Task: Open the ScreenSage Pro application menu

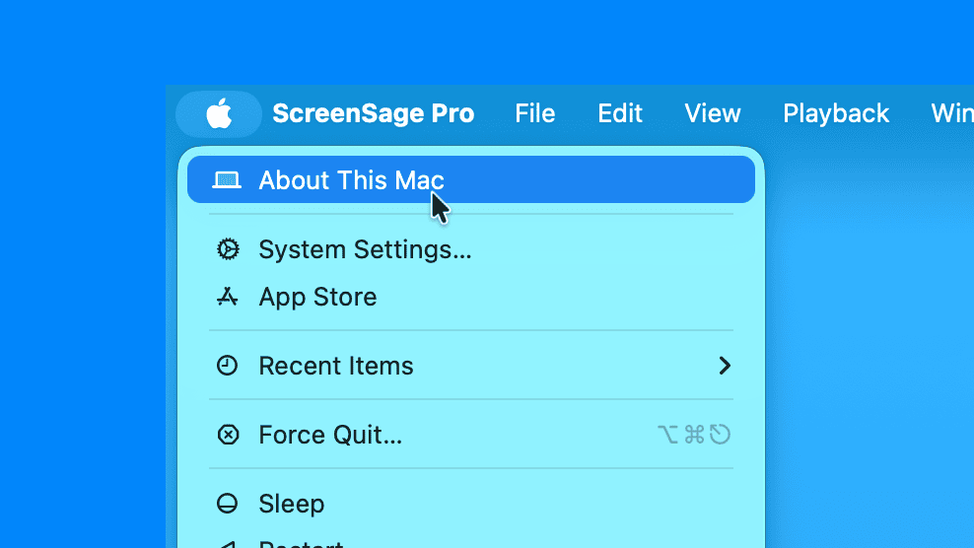Action: coord(373,114)
